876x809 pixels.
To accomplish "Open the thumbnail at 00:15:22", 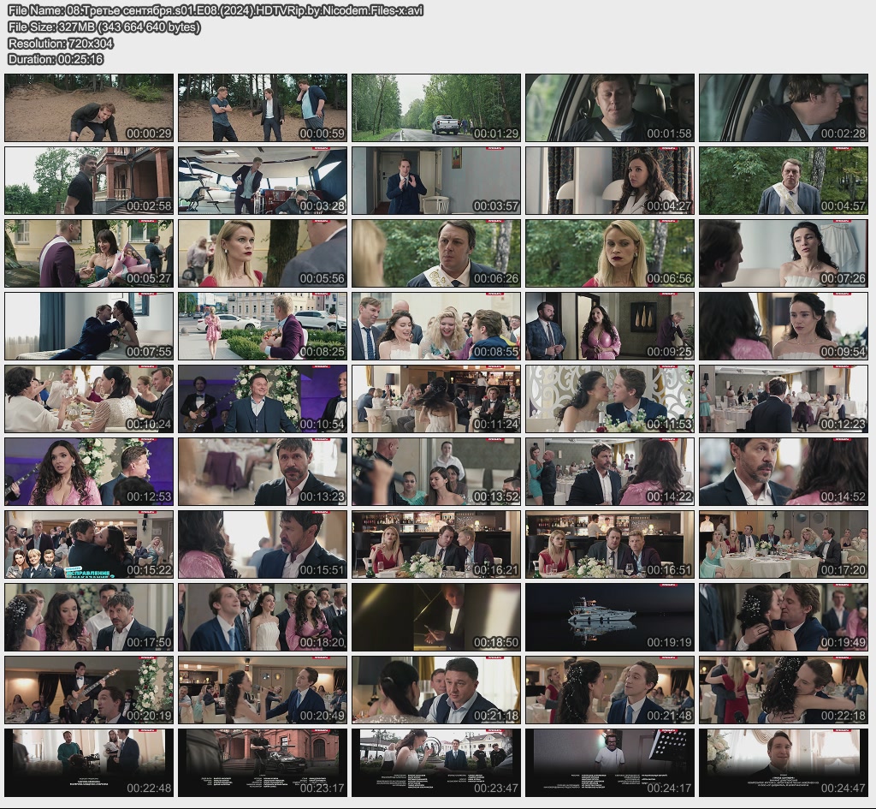I will tap(89, 544).
